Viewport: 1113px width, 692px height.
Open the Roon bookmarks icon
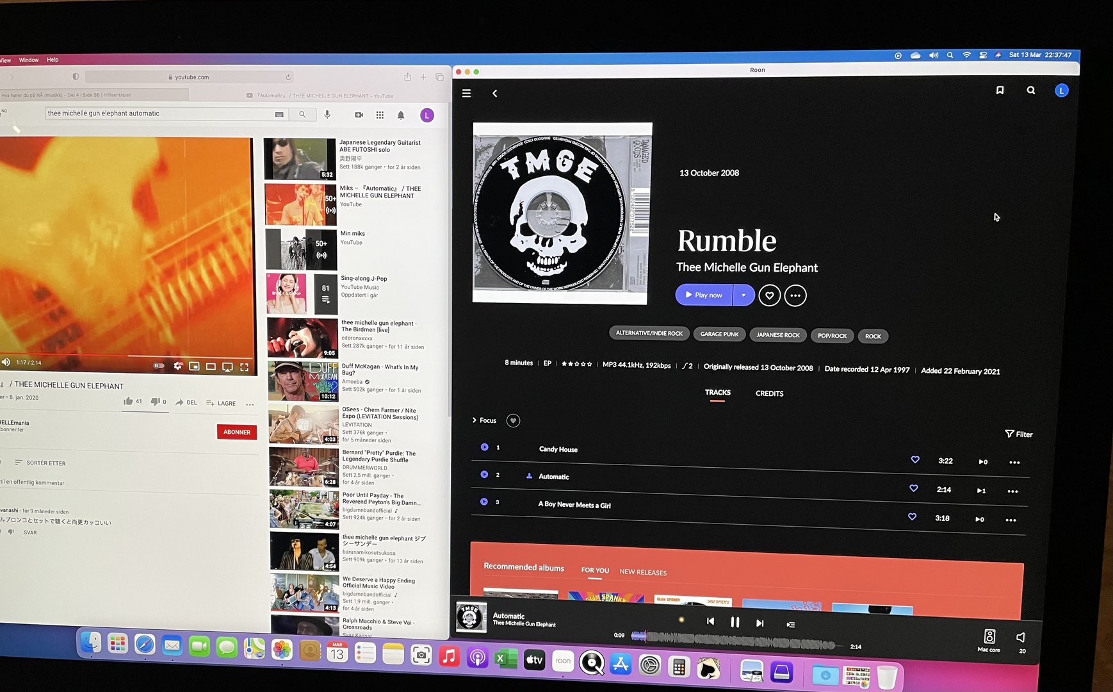pos(1000,90)
